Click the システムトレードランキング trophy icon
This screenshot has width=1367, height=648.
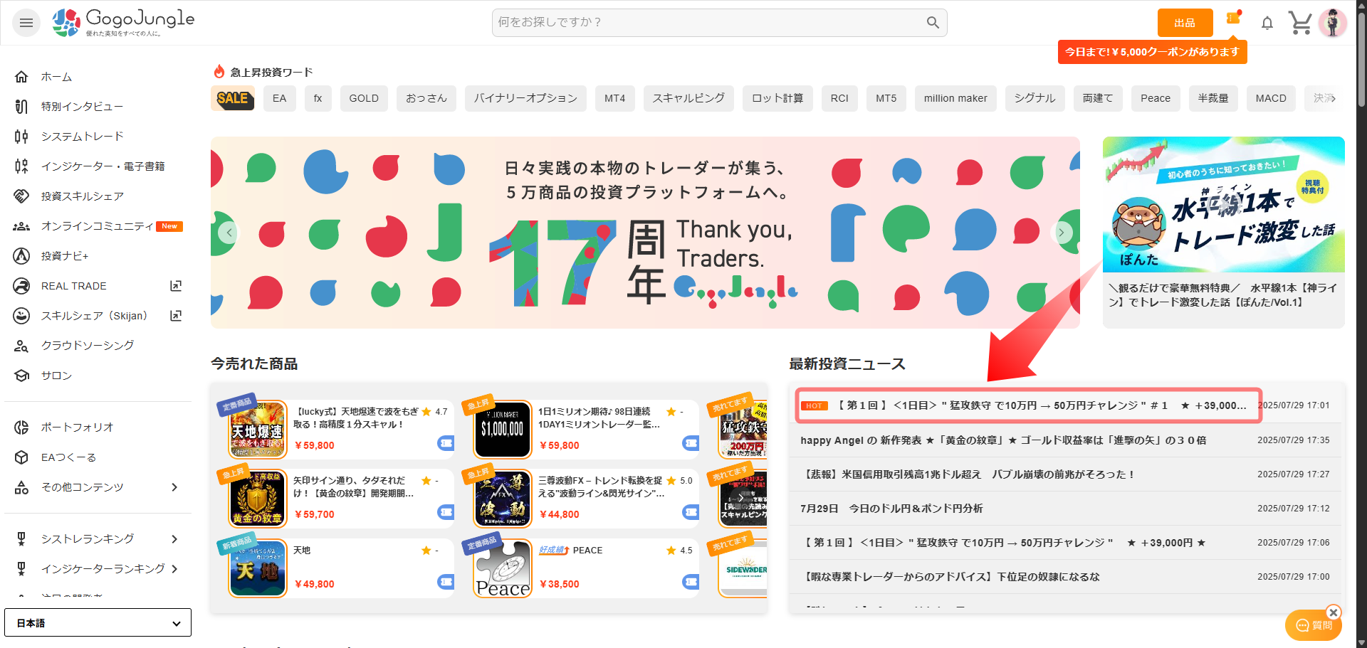coord(22,539)
